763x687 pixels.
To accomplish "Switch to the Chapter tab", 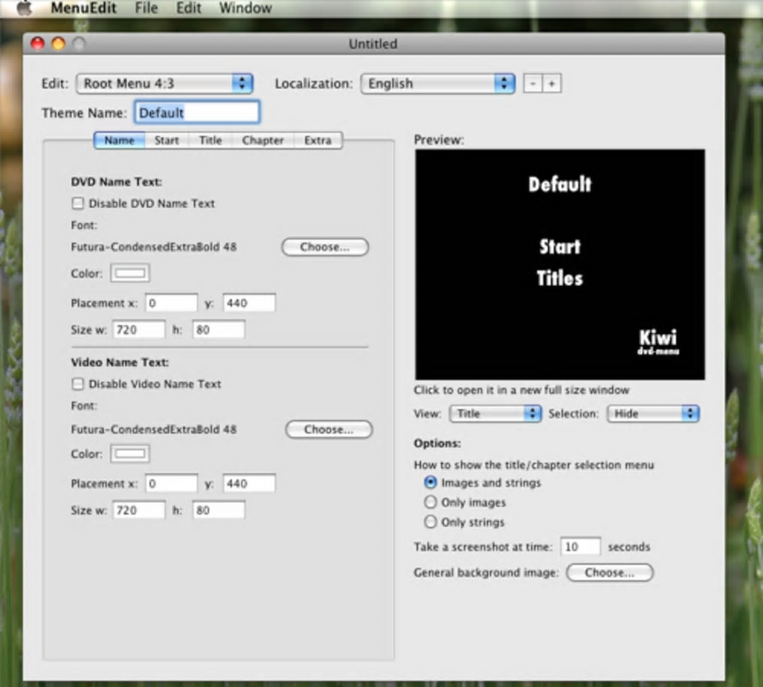I will click(263, 140).
